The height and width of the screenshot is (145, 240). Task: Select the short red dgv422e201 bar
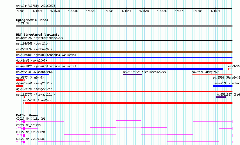tap(19, 86)
